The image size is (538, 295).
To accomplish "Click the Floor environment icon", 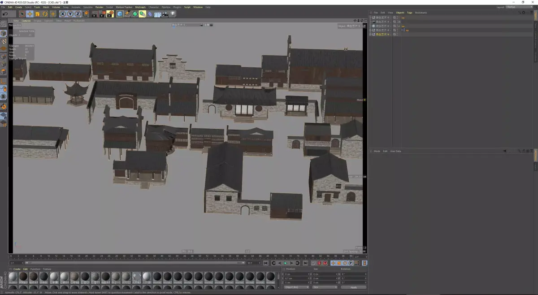I will 158,14.
